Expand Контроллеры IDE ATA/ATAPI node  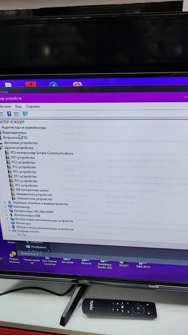point(6,211)
